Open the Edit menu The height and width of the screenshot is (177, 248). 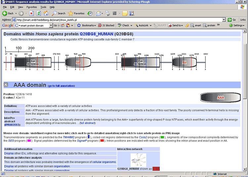(x=12, y=7)
